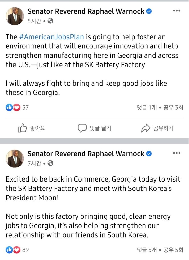Tap verified badge on the second post
Image resolution: width=189 pixels, height=260 pixels.
[149, 154]
